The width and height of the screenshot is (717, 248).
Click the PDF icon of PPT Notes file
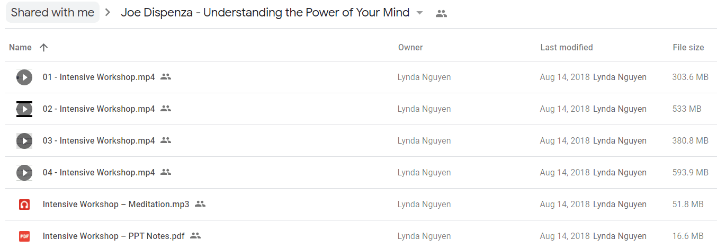click(24, 236)
